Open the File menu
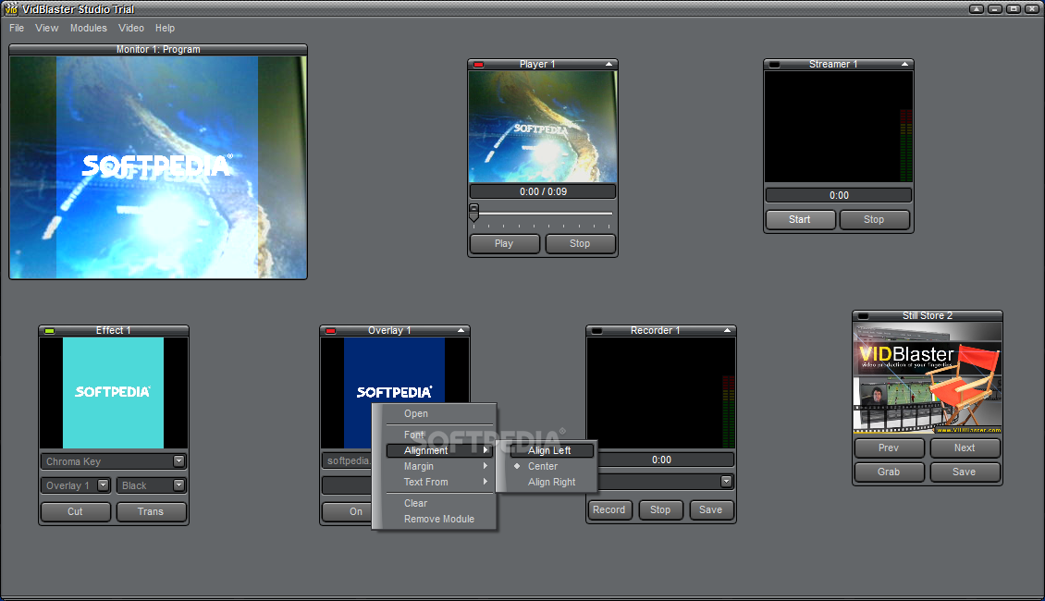This screenshot has width=1045, height=601. 17,28
